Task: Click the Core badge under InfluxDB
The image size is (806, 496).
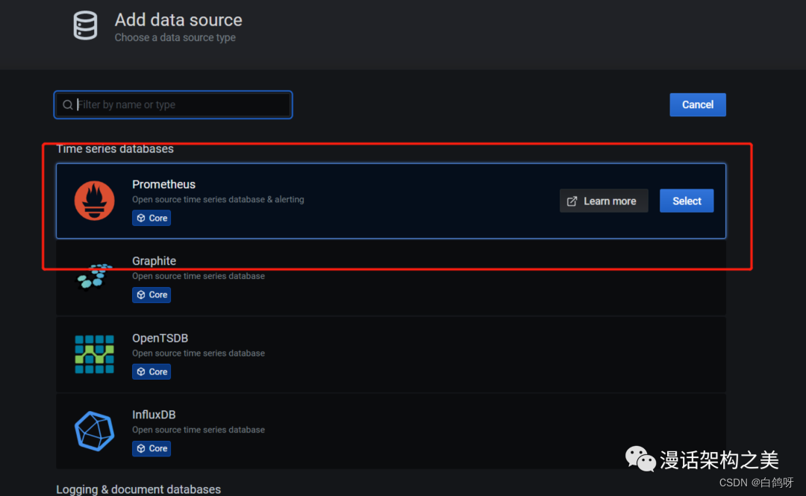Action: (x=151, y=448)
